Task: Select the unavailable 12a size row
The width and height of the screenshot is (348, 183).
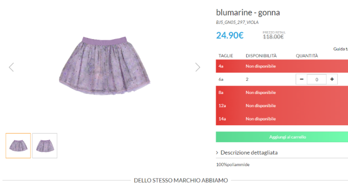Action: pyautogui.click(x=282, y=106)
